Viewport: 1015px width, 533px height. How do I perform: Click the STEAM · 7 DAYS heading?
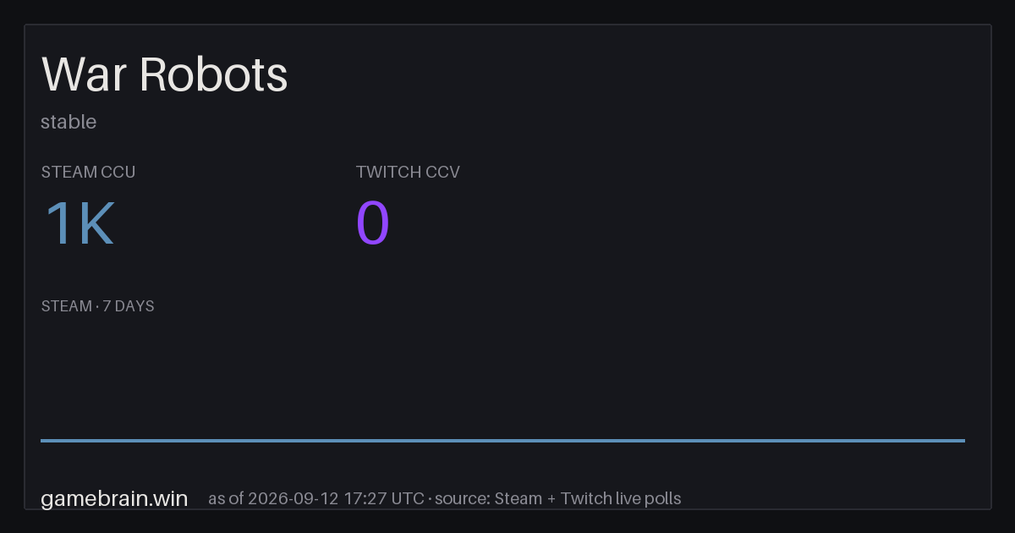pos(97,306)
